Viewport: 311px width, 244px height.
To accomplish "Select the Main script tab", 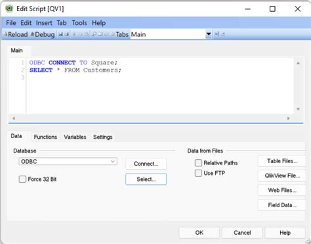I will pos(17,51).
